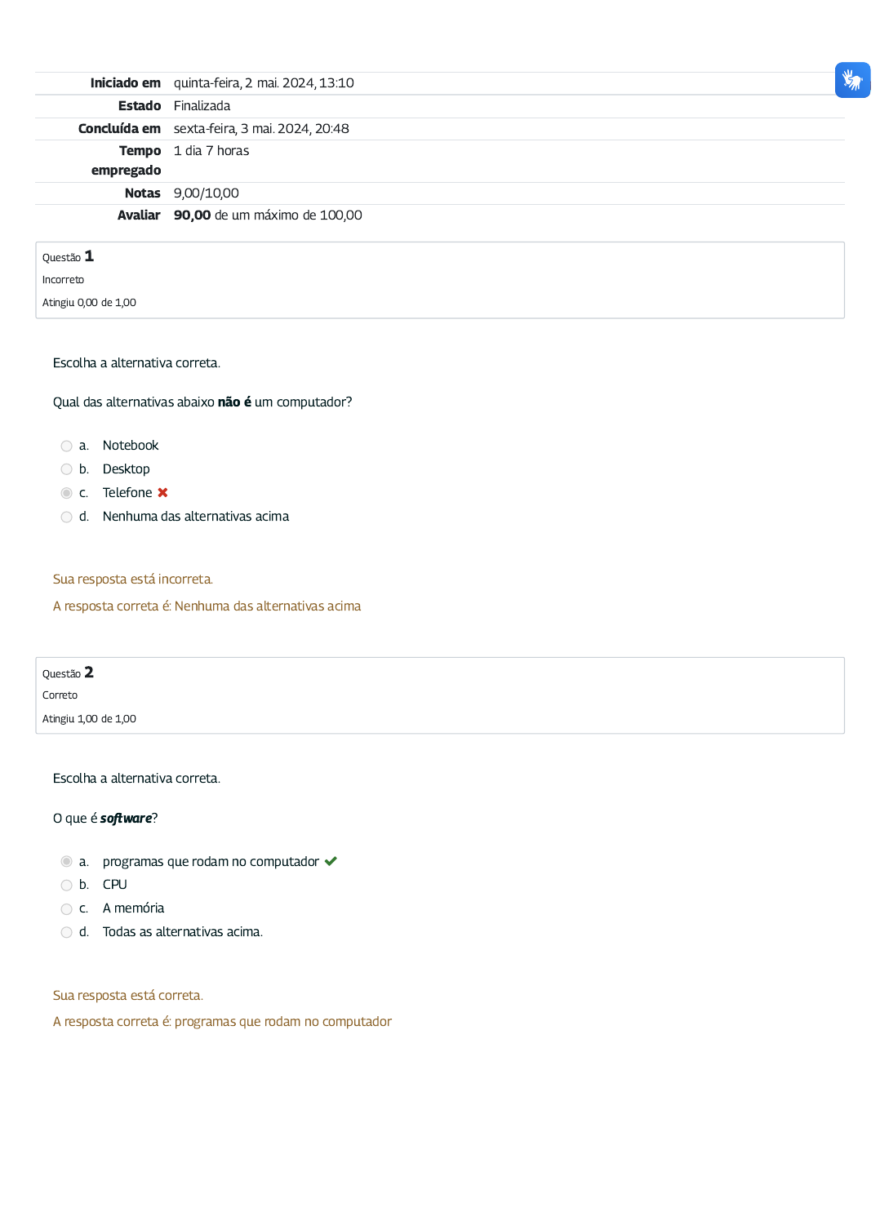Select the A memória radio option
Viewport: 880px width, 1230px height.
[x=67, y=909]
